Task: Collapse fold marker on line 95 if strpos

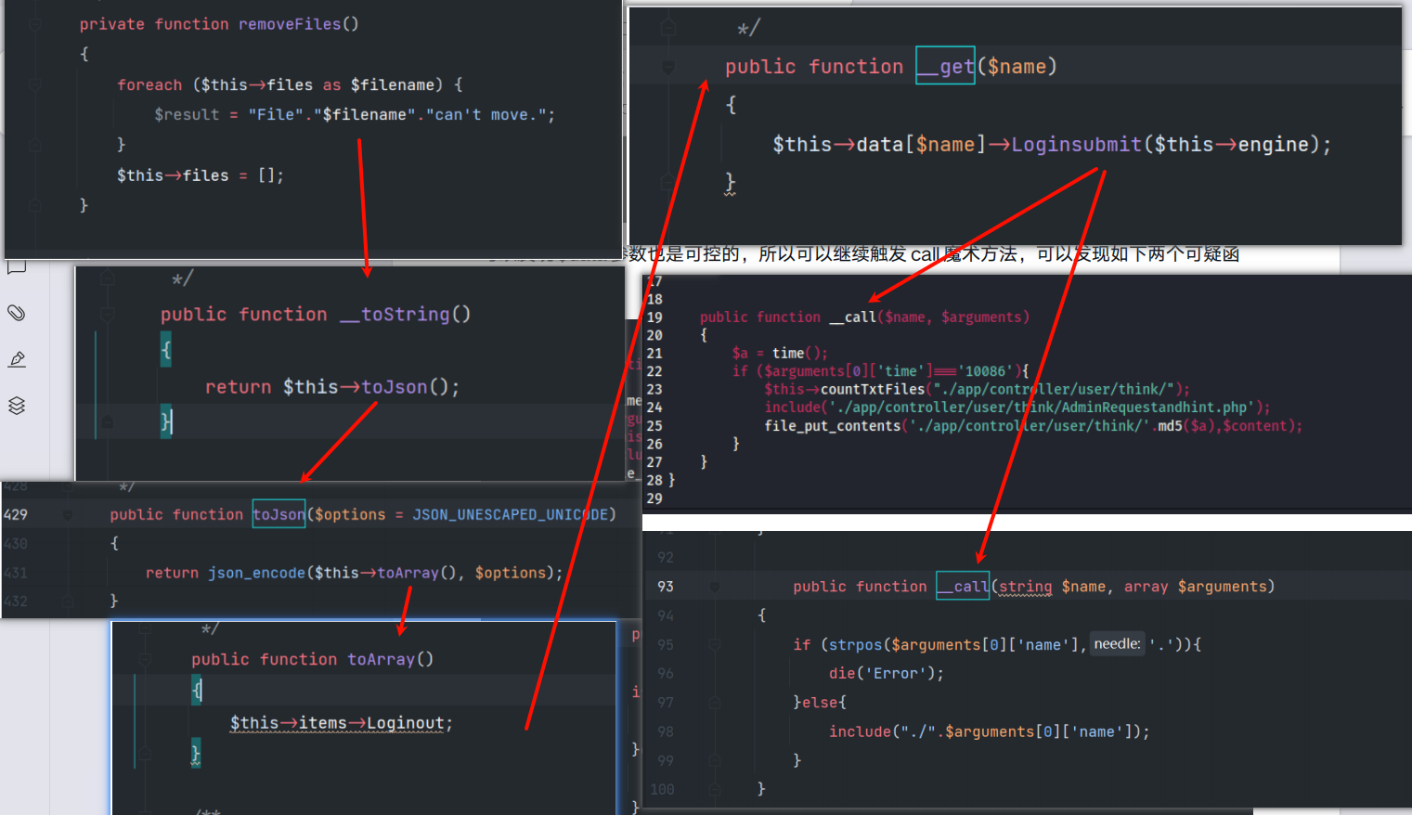Action: pyautogui.click(x=714, y=644)
